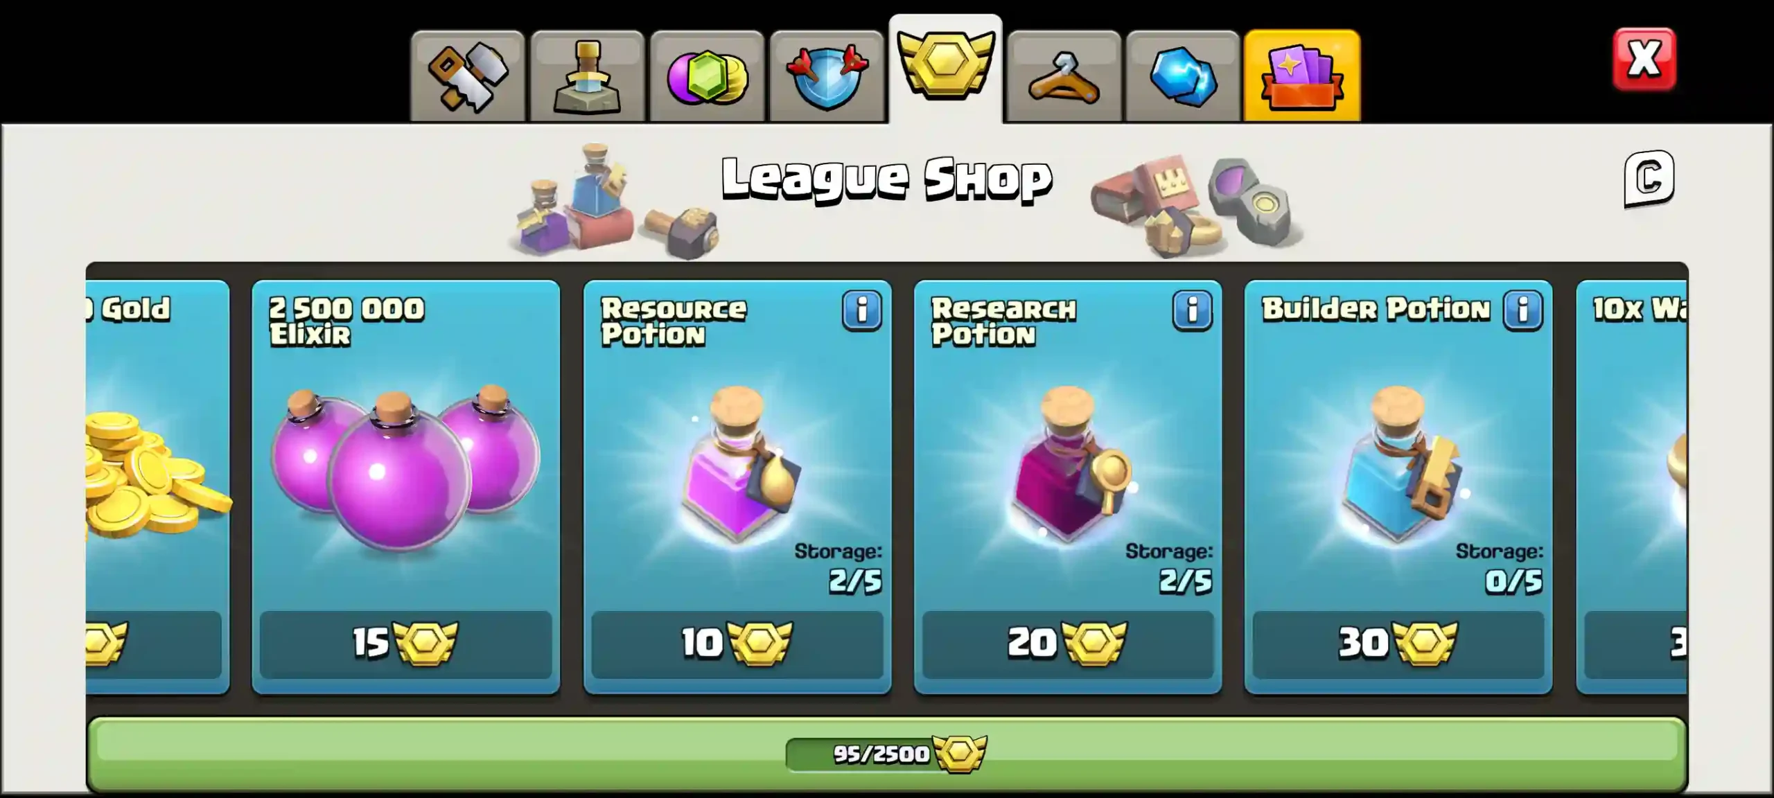Open the purple cards offers tab
Viewport: 1774px width, 798px height.
click(1302, 76)
